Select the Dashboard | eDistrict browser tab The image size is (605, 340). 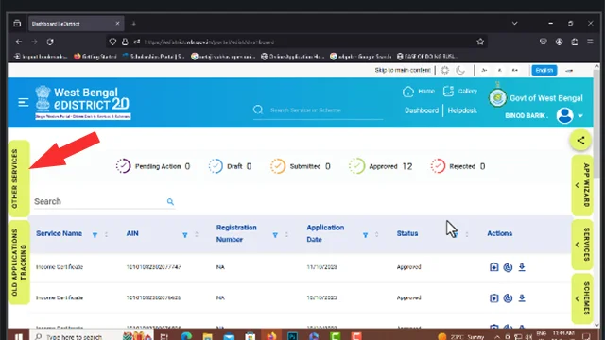[76, 24]
